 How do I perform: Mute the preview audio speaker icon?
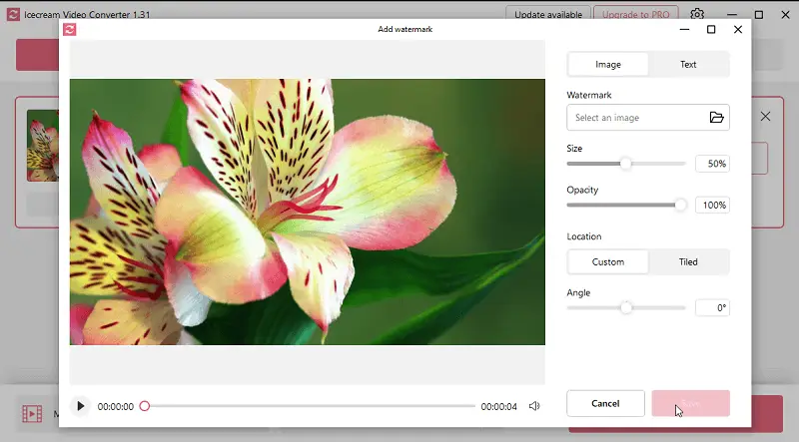[x=534, y=406]
